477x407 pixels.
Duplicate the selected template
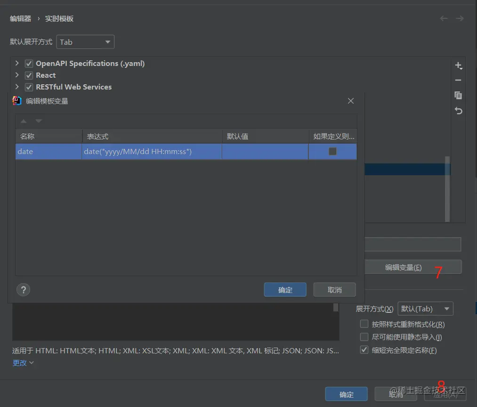458,95
